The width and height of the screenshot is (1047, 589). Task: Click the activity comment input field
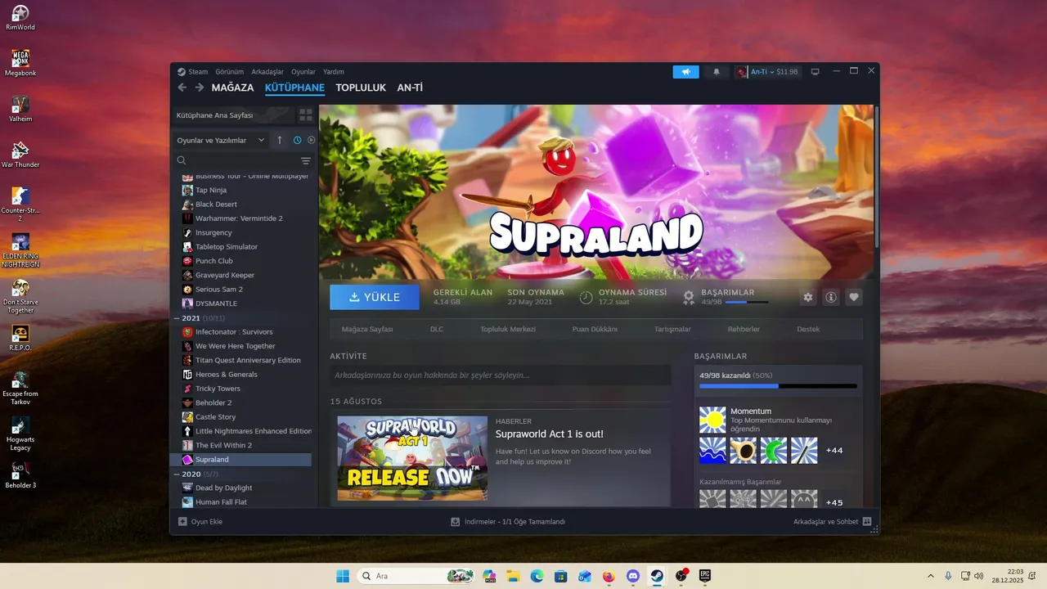click(501, 375)
